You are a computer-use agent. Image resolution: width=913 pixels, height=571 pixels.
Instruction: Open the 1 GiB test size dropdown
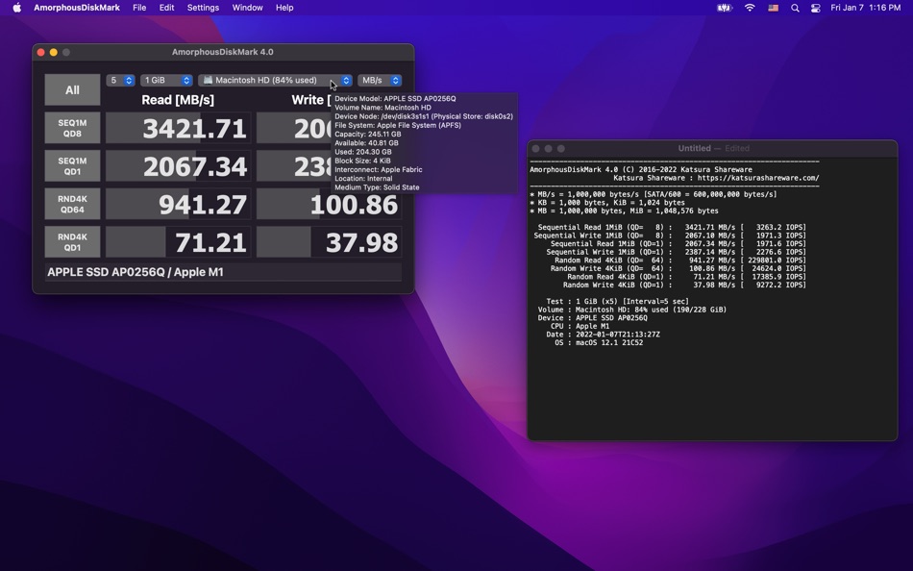coord(166,81)
